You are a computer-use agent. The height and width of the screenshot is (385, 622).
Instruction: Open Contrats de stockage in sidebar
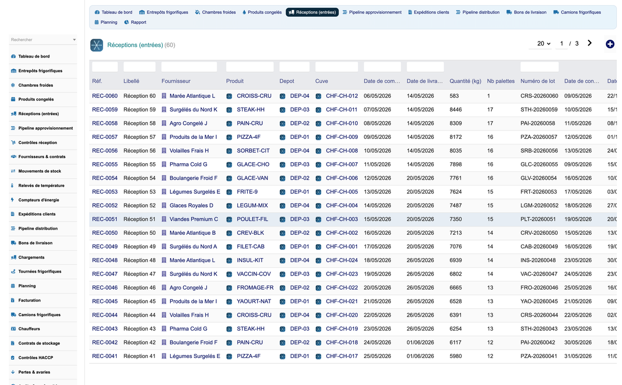point(39,344)
